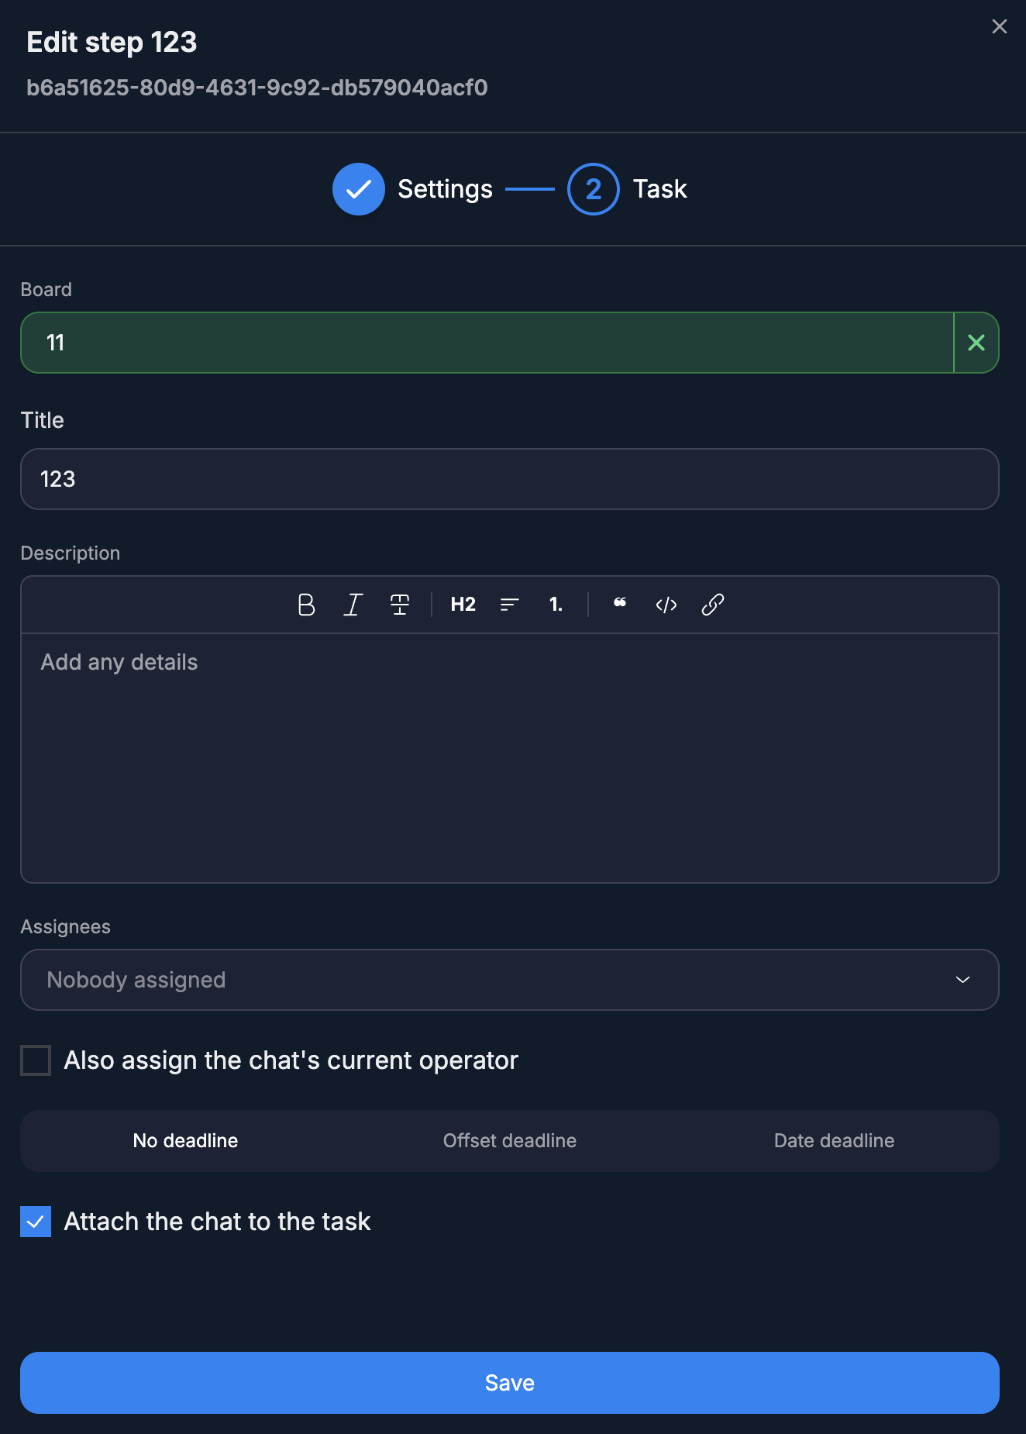Focus the Title input field
Image resolution: width=1026 pixels, height=1434 pixels.
tap(510, 479)
